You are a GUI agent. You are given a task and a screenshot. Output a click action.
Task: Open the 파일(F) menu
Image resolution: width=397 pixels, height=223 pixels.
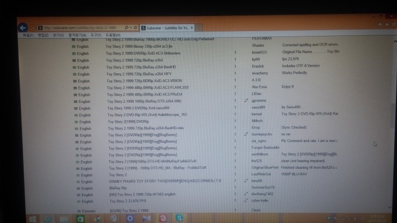tap(28, 35)
